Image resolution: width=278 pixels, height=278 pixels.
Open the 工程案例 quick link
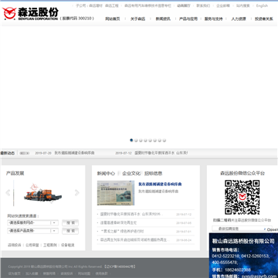[x=50, y=246]
